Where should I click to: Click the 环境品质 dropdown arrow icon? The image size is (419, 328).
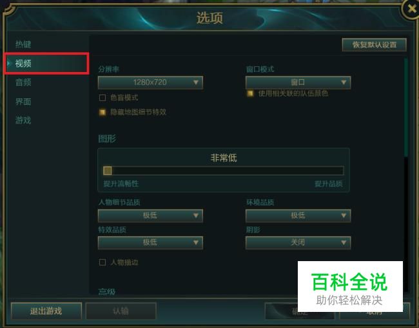coord(344,215)
